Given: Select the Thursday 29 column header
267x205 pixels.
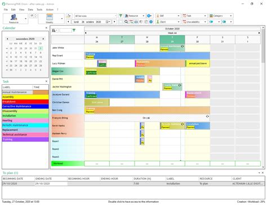Looking at the screenshot, I should [x=172, y=39].
